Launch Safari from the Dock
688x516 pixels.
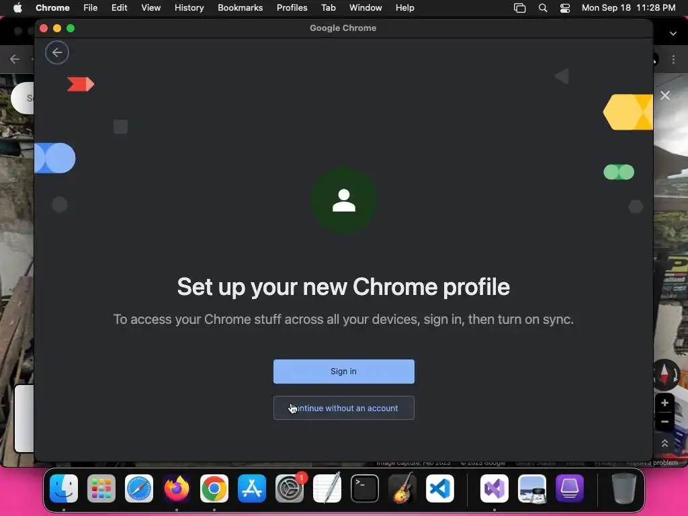[x=139, y=488]
